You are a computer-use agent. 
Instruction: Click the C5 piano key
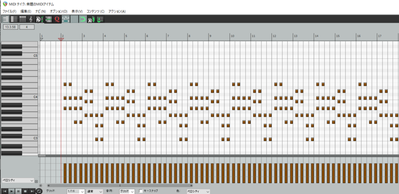point(19,56)
